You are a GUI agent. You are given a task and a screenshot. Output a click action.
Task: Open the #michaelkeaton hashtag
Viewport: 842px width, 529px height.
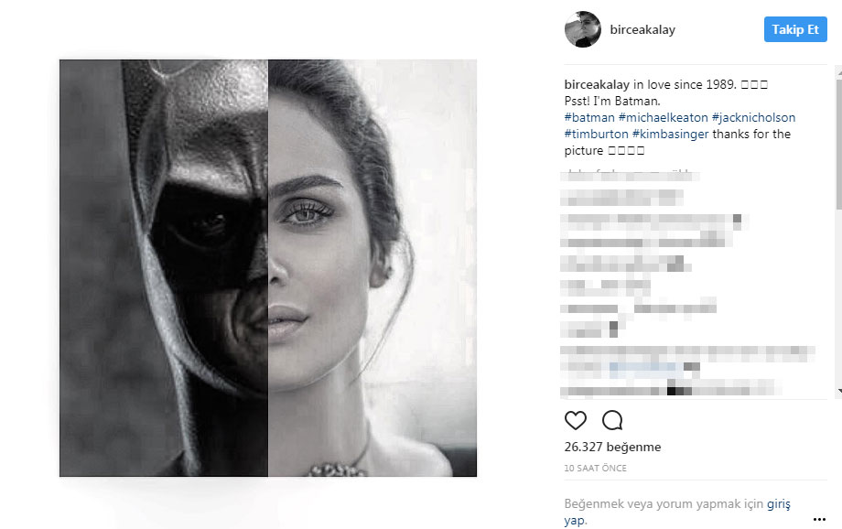click(664, 117)
